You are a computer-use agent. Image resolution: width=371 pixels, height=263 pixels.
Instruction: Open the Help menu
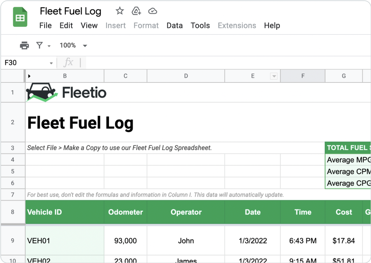272,25
